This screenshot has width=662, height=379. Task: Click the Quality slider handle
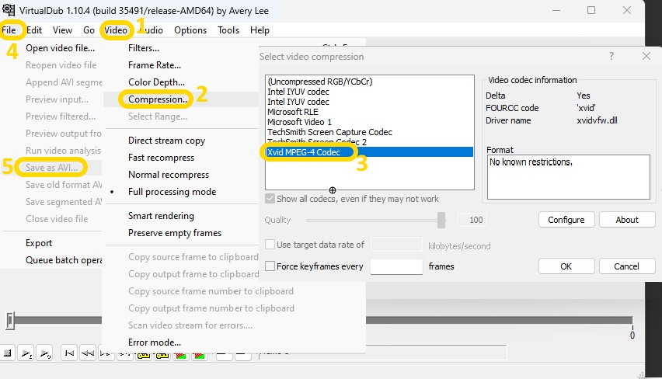coord(441,221)
